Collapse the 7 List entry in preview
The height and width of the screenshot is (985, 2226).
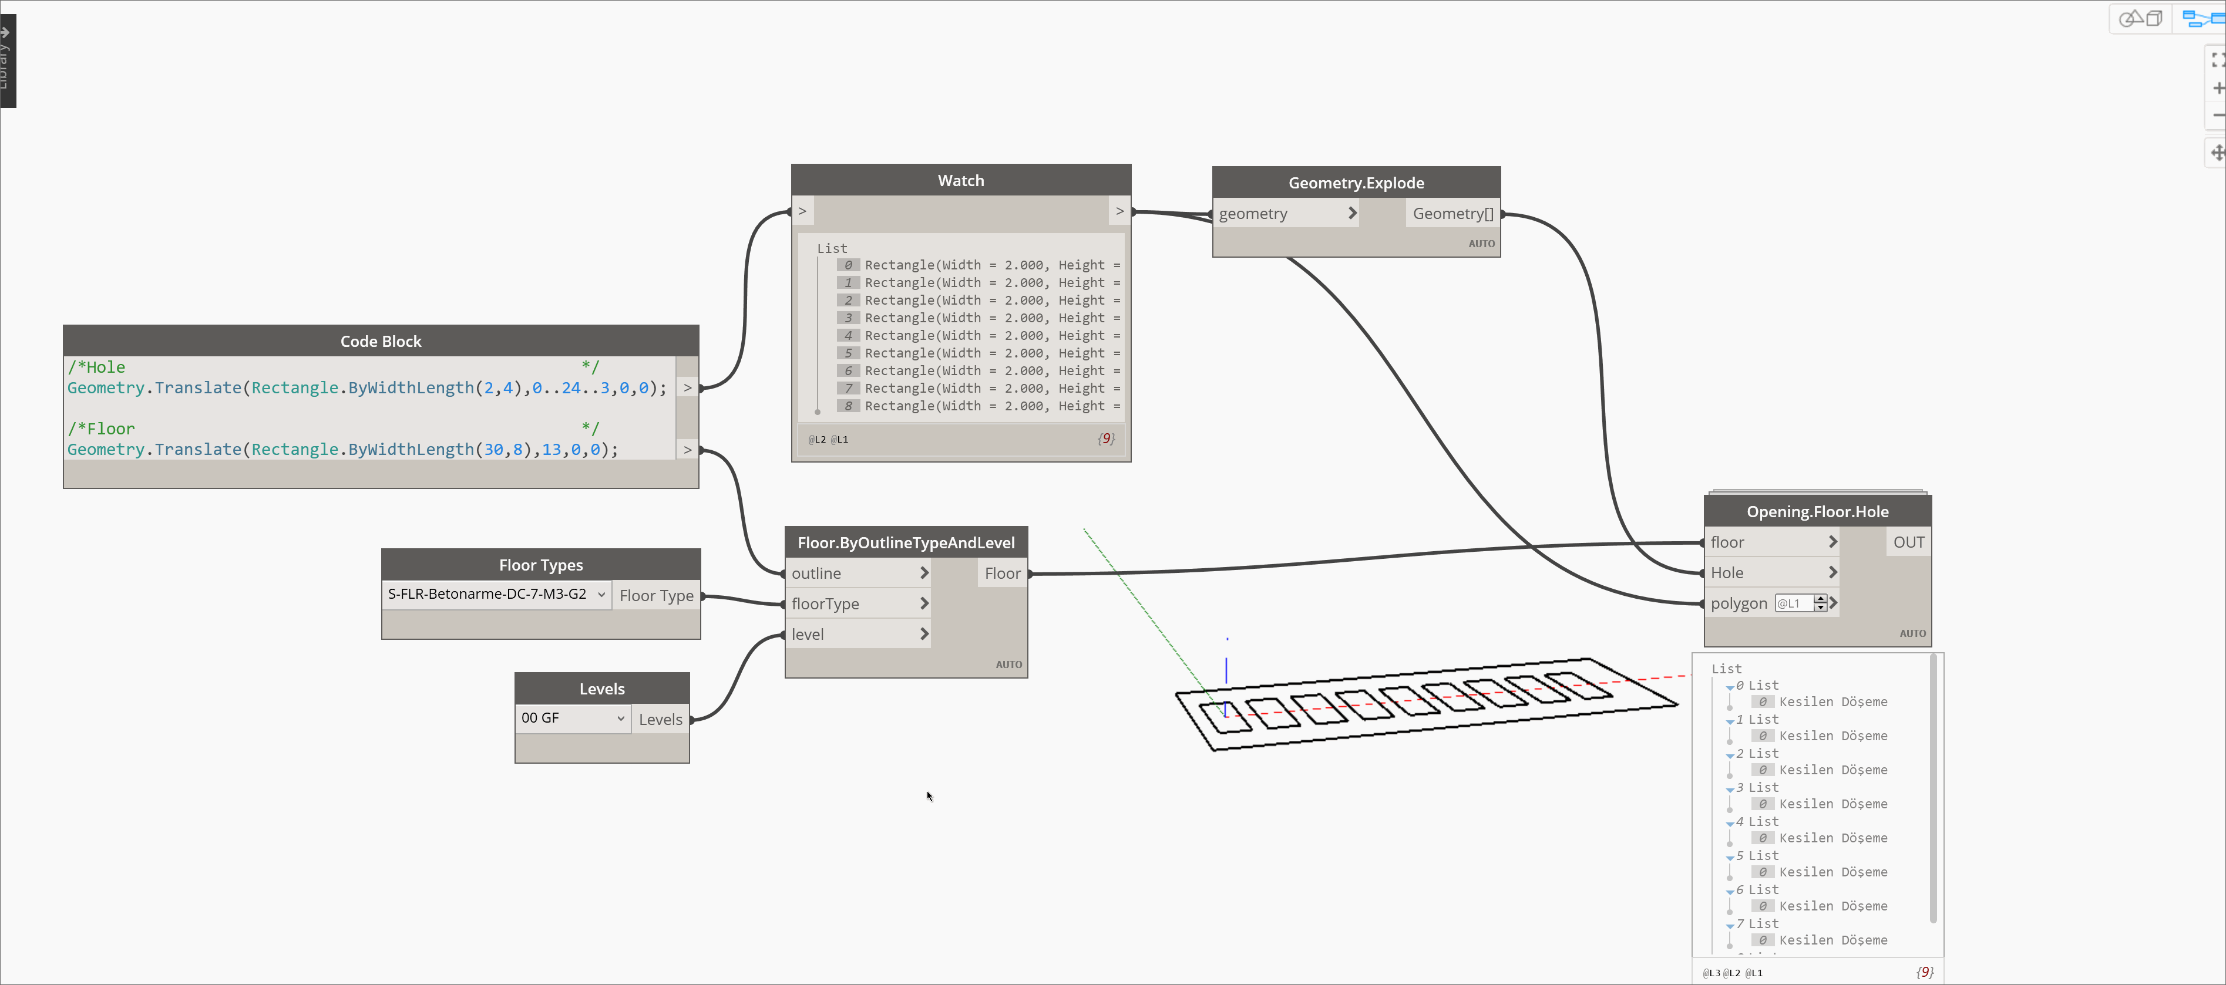pyautogui.click(x=1730, y=926)
